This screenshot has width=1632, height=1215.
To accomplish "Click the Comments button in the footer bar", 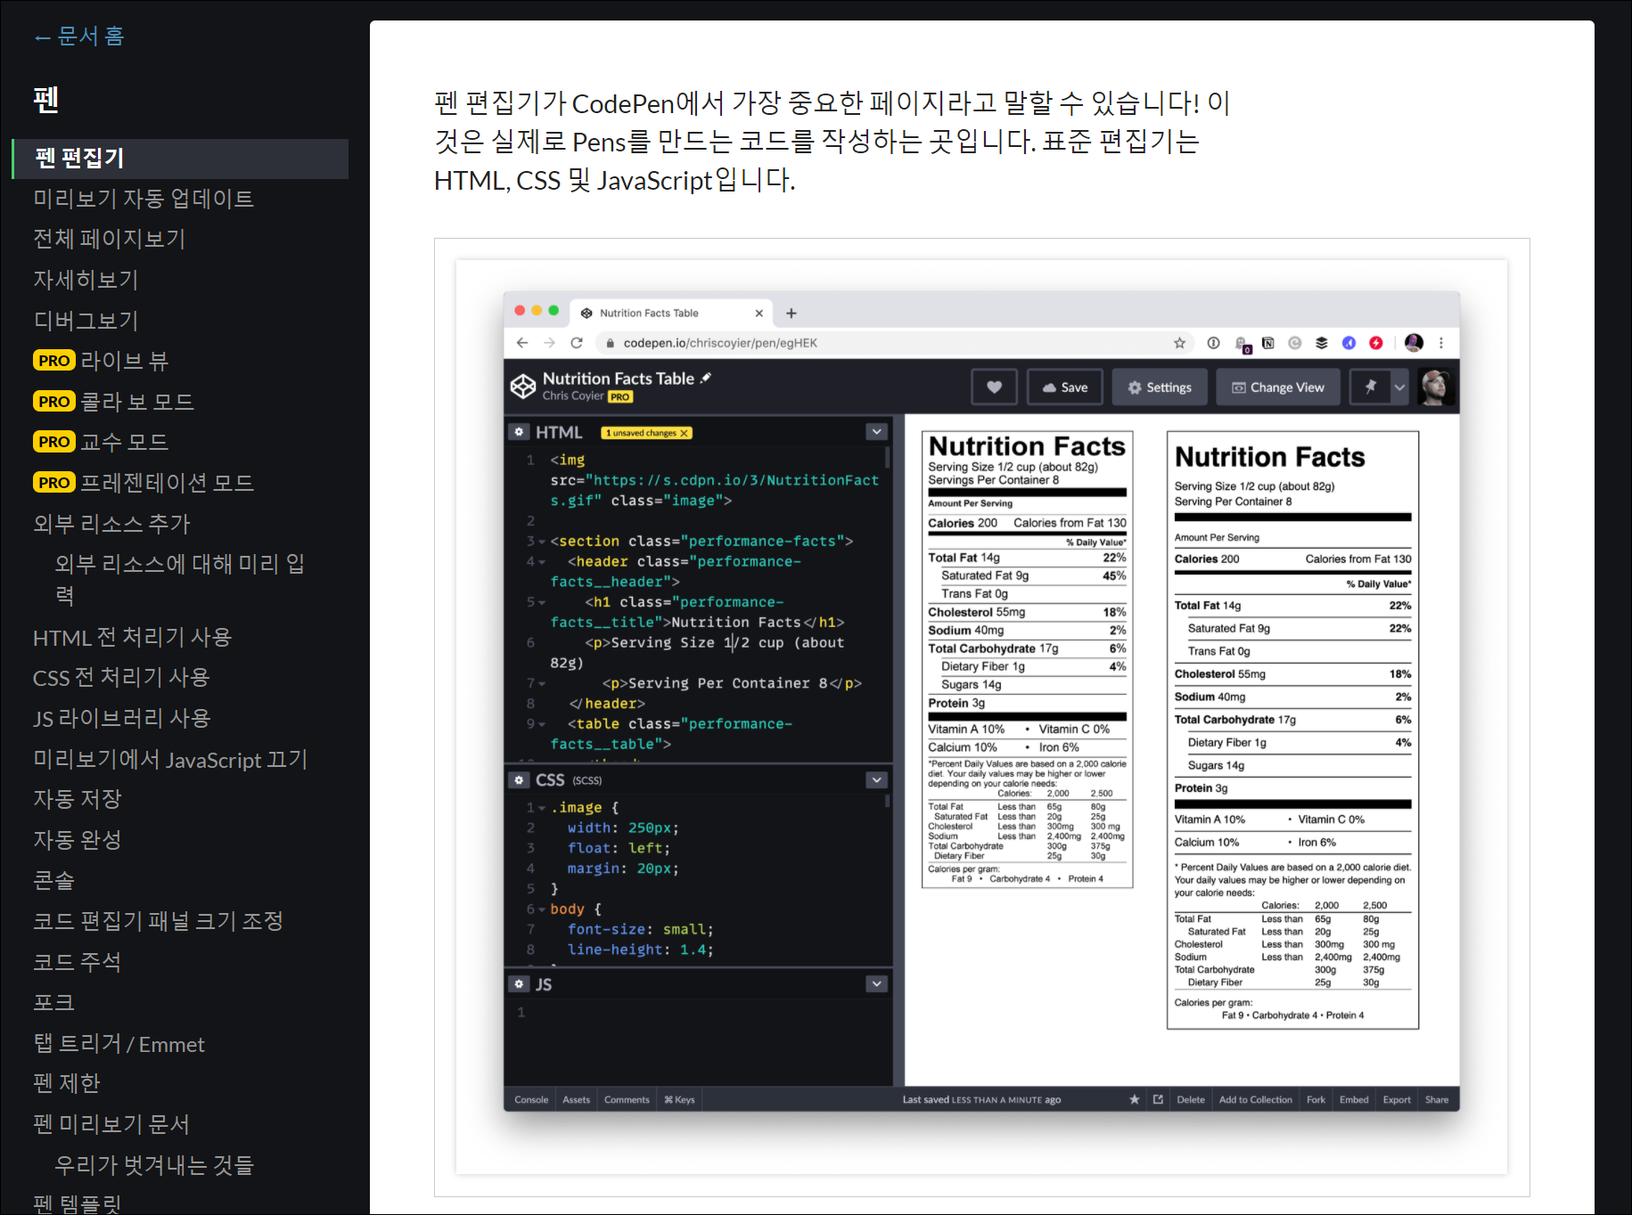I will [627, 1100].
